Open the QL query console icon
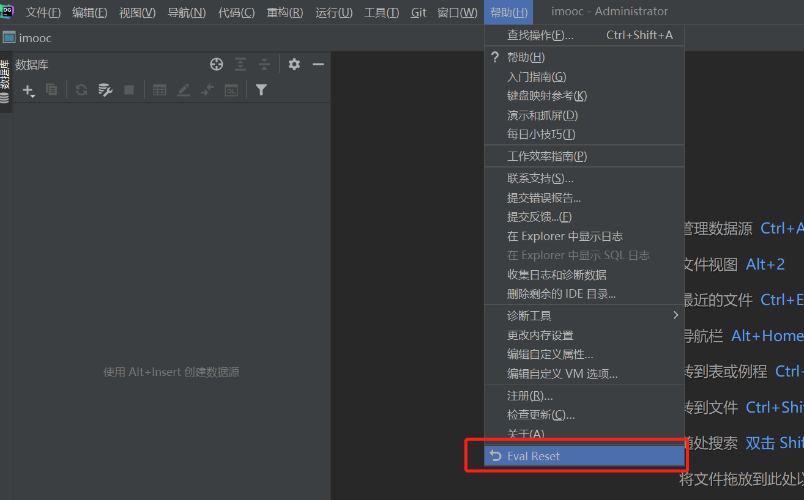This screenshot has width=804, height=500. [231, 90]
